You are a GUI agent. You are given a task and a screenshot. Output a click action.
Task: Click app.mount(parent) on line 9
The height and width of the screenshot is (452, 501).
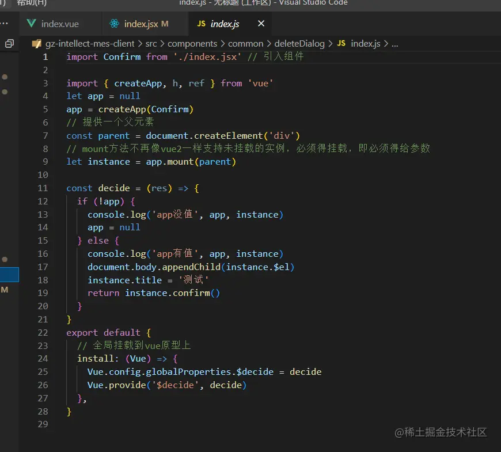pos(191,162)
